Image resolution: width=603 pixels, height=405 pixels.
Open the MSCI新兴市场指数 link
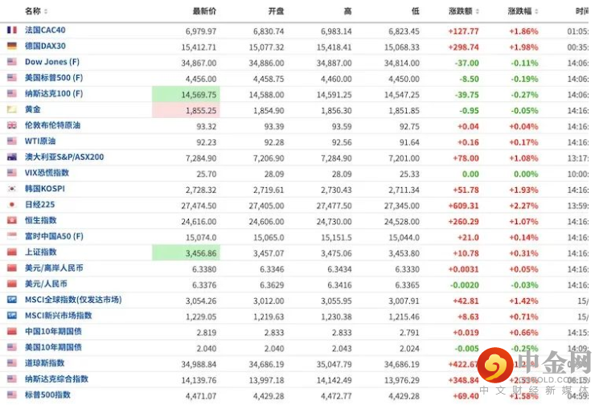(59, 316)
